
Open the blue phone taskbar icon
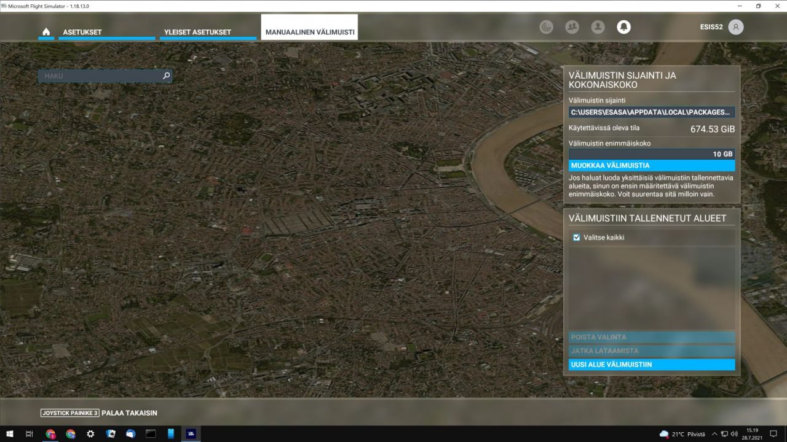[171, 434]
